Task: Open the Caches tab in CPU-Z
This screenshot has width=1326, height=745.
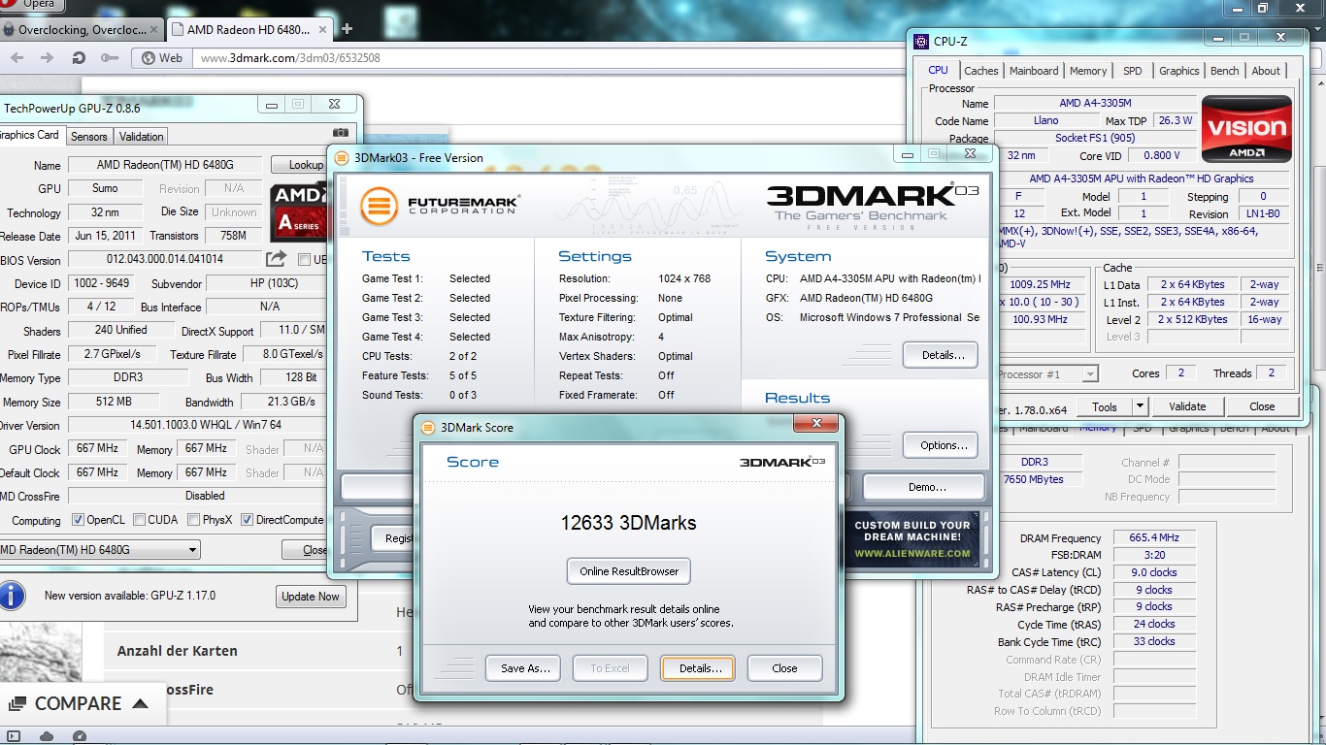Action: click(x=980, y=71)
